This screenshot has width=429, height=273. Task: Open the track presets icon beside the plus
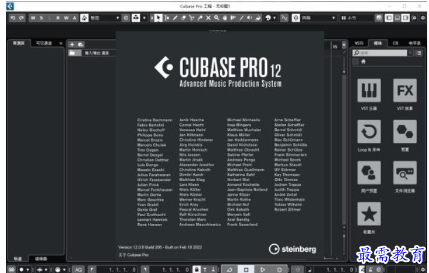tap(80, 45)
